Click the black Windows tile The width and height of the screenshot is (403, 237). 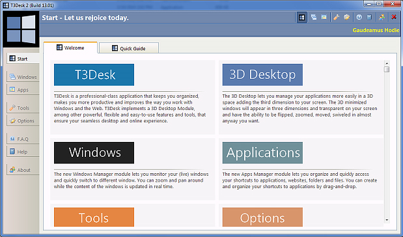coord(94,153)
